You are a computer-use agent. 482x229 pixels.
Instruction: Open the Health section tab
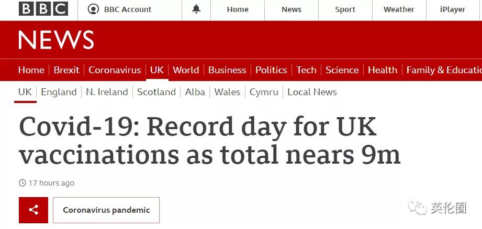tap(382, 70)
